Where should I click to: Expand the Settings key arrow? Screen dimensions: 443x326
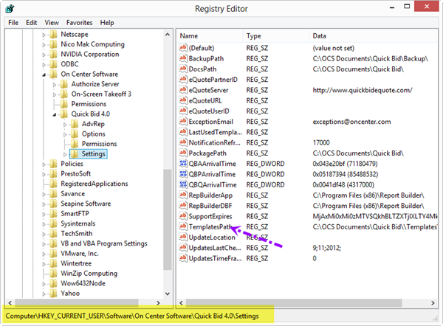pos(65,154)
